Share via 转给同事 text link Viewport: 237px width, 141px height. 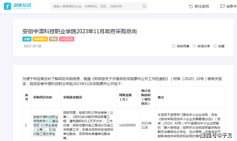183,46
